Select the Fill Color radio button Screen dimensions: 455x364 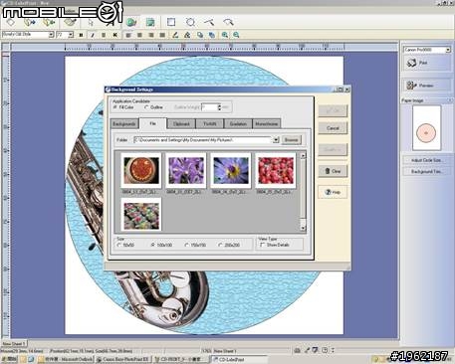[x=114, y=107]
